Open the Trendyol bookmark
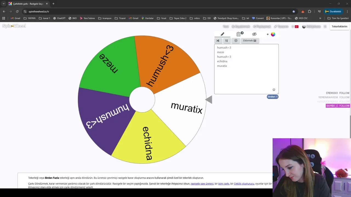The width and height of the screenshot is (351, 197). (x=226, y=18)
